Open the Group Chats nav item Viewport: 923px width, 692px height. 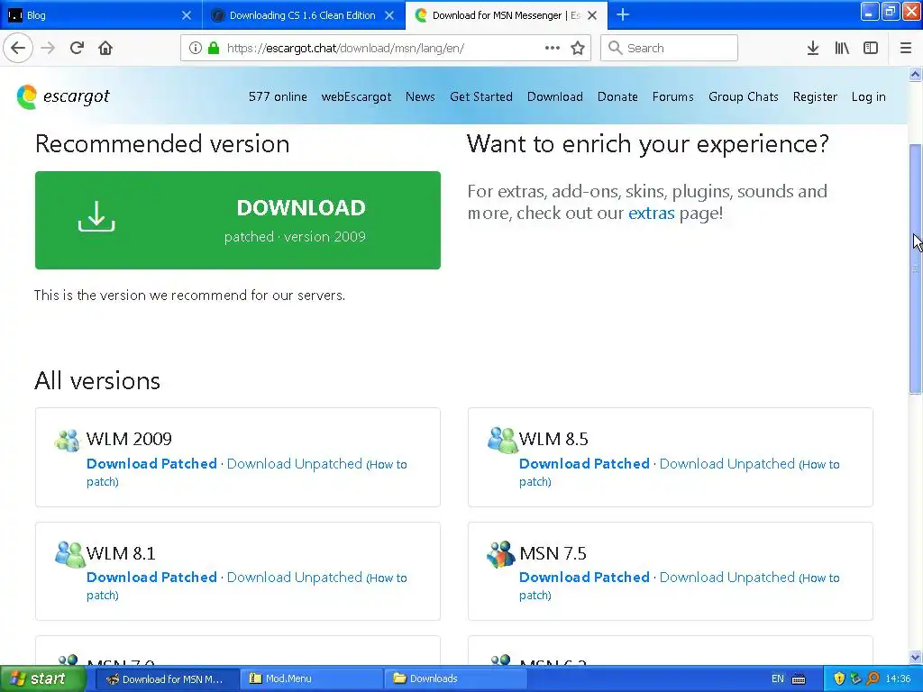coord(744,96)
